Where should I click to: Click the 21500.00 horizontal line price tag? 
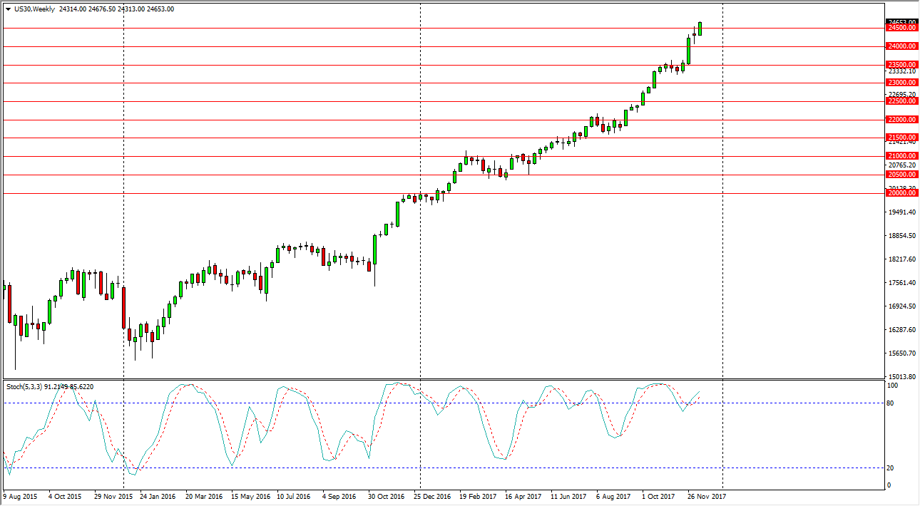[901, 138]
